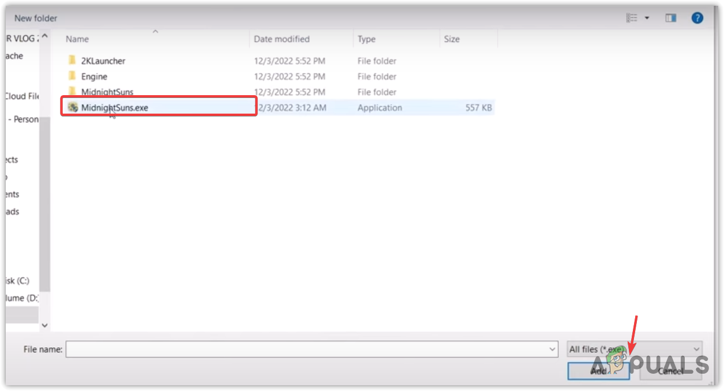This screenshot has height=391, width=724.
Task: Change the folder view layout icon
Action: [x=631, y=17]
